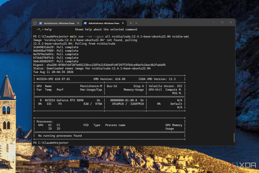259x173 pixels.
Task: Click the 'NVIDIA-SMI 610.57.01' header text
Action: point(53,79)
